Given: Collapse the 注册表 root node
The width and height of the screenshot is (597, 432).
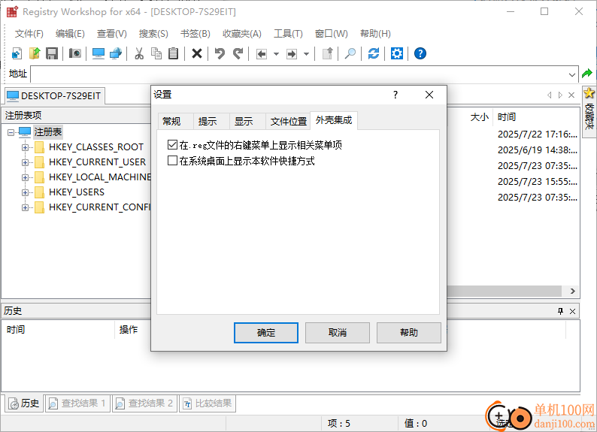Looking at the screenshot, I should click(x=11, y=132).
